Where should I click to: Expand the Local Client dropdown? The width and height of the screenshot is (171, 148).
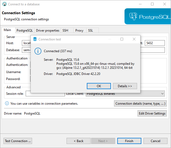(x=162, y=94)
